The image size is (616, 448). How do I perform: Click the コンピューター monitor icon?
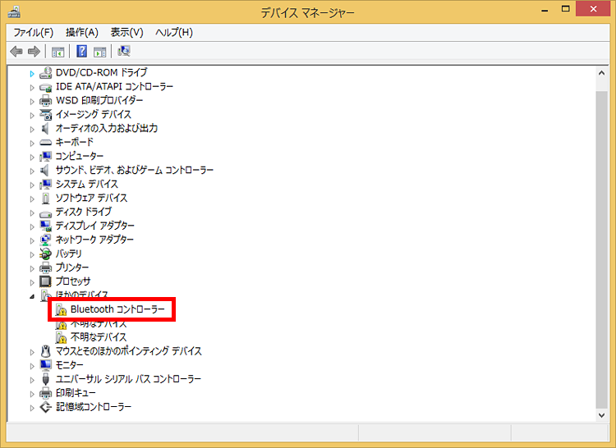45,156
